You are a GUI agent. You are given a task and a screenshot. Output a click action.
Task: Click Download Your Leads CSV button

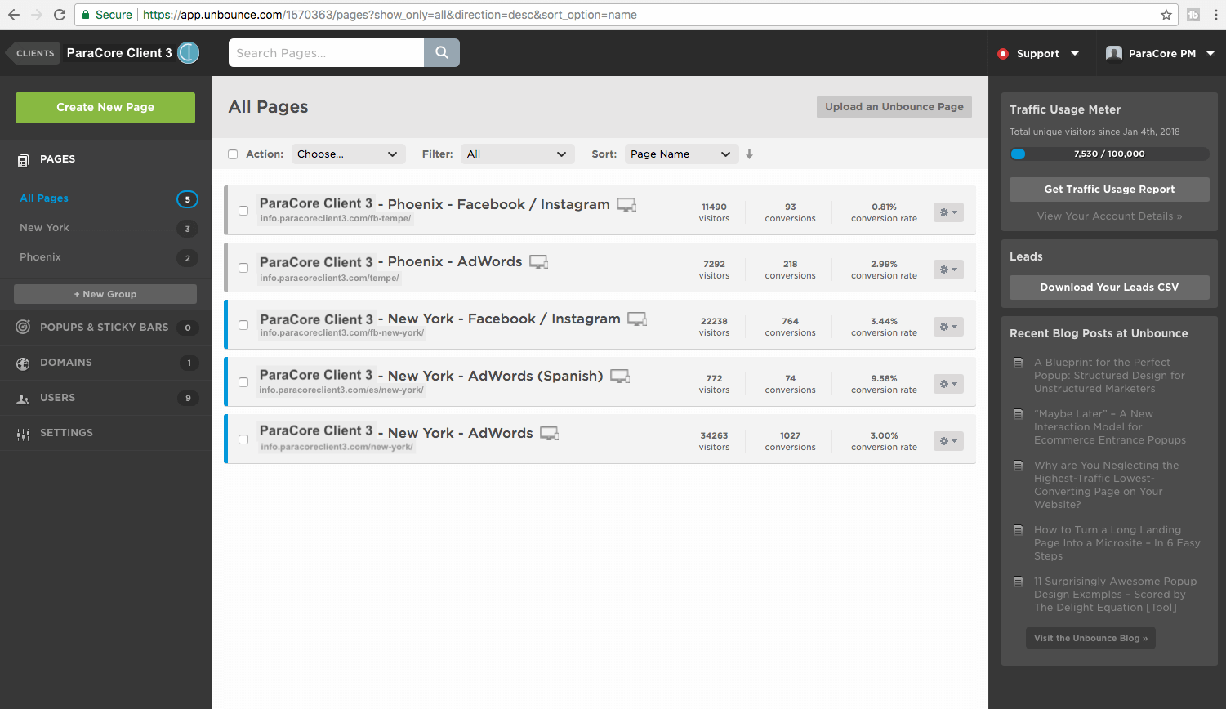coord(1109,288)
